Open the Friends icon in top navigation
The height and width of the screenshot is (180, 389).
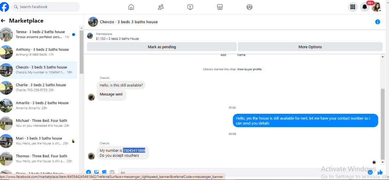click(161, 7)
